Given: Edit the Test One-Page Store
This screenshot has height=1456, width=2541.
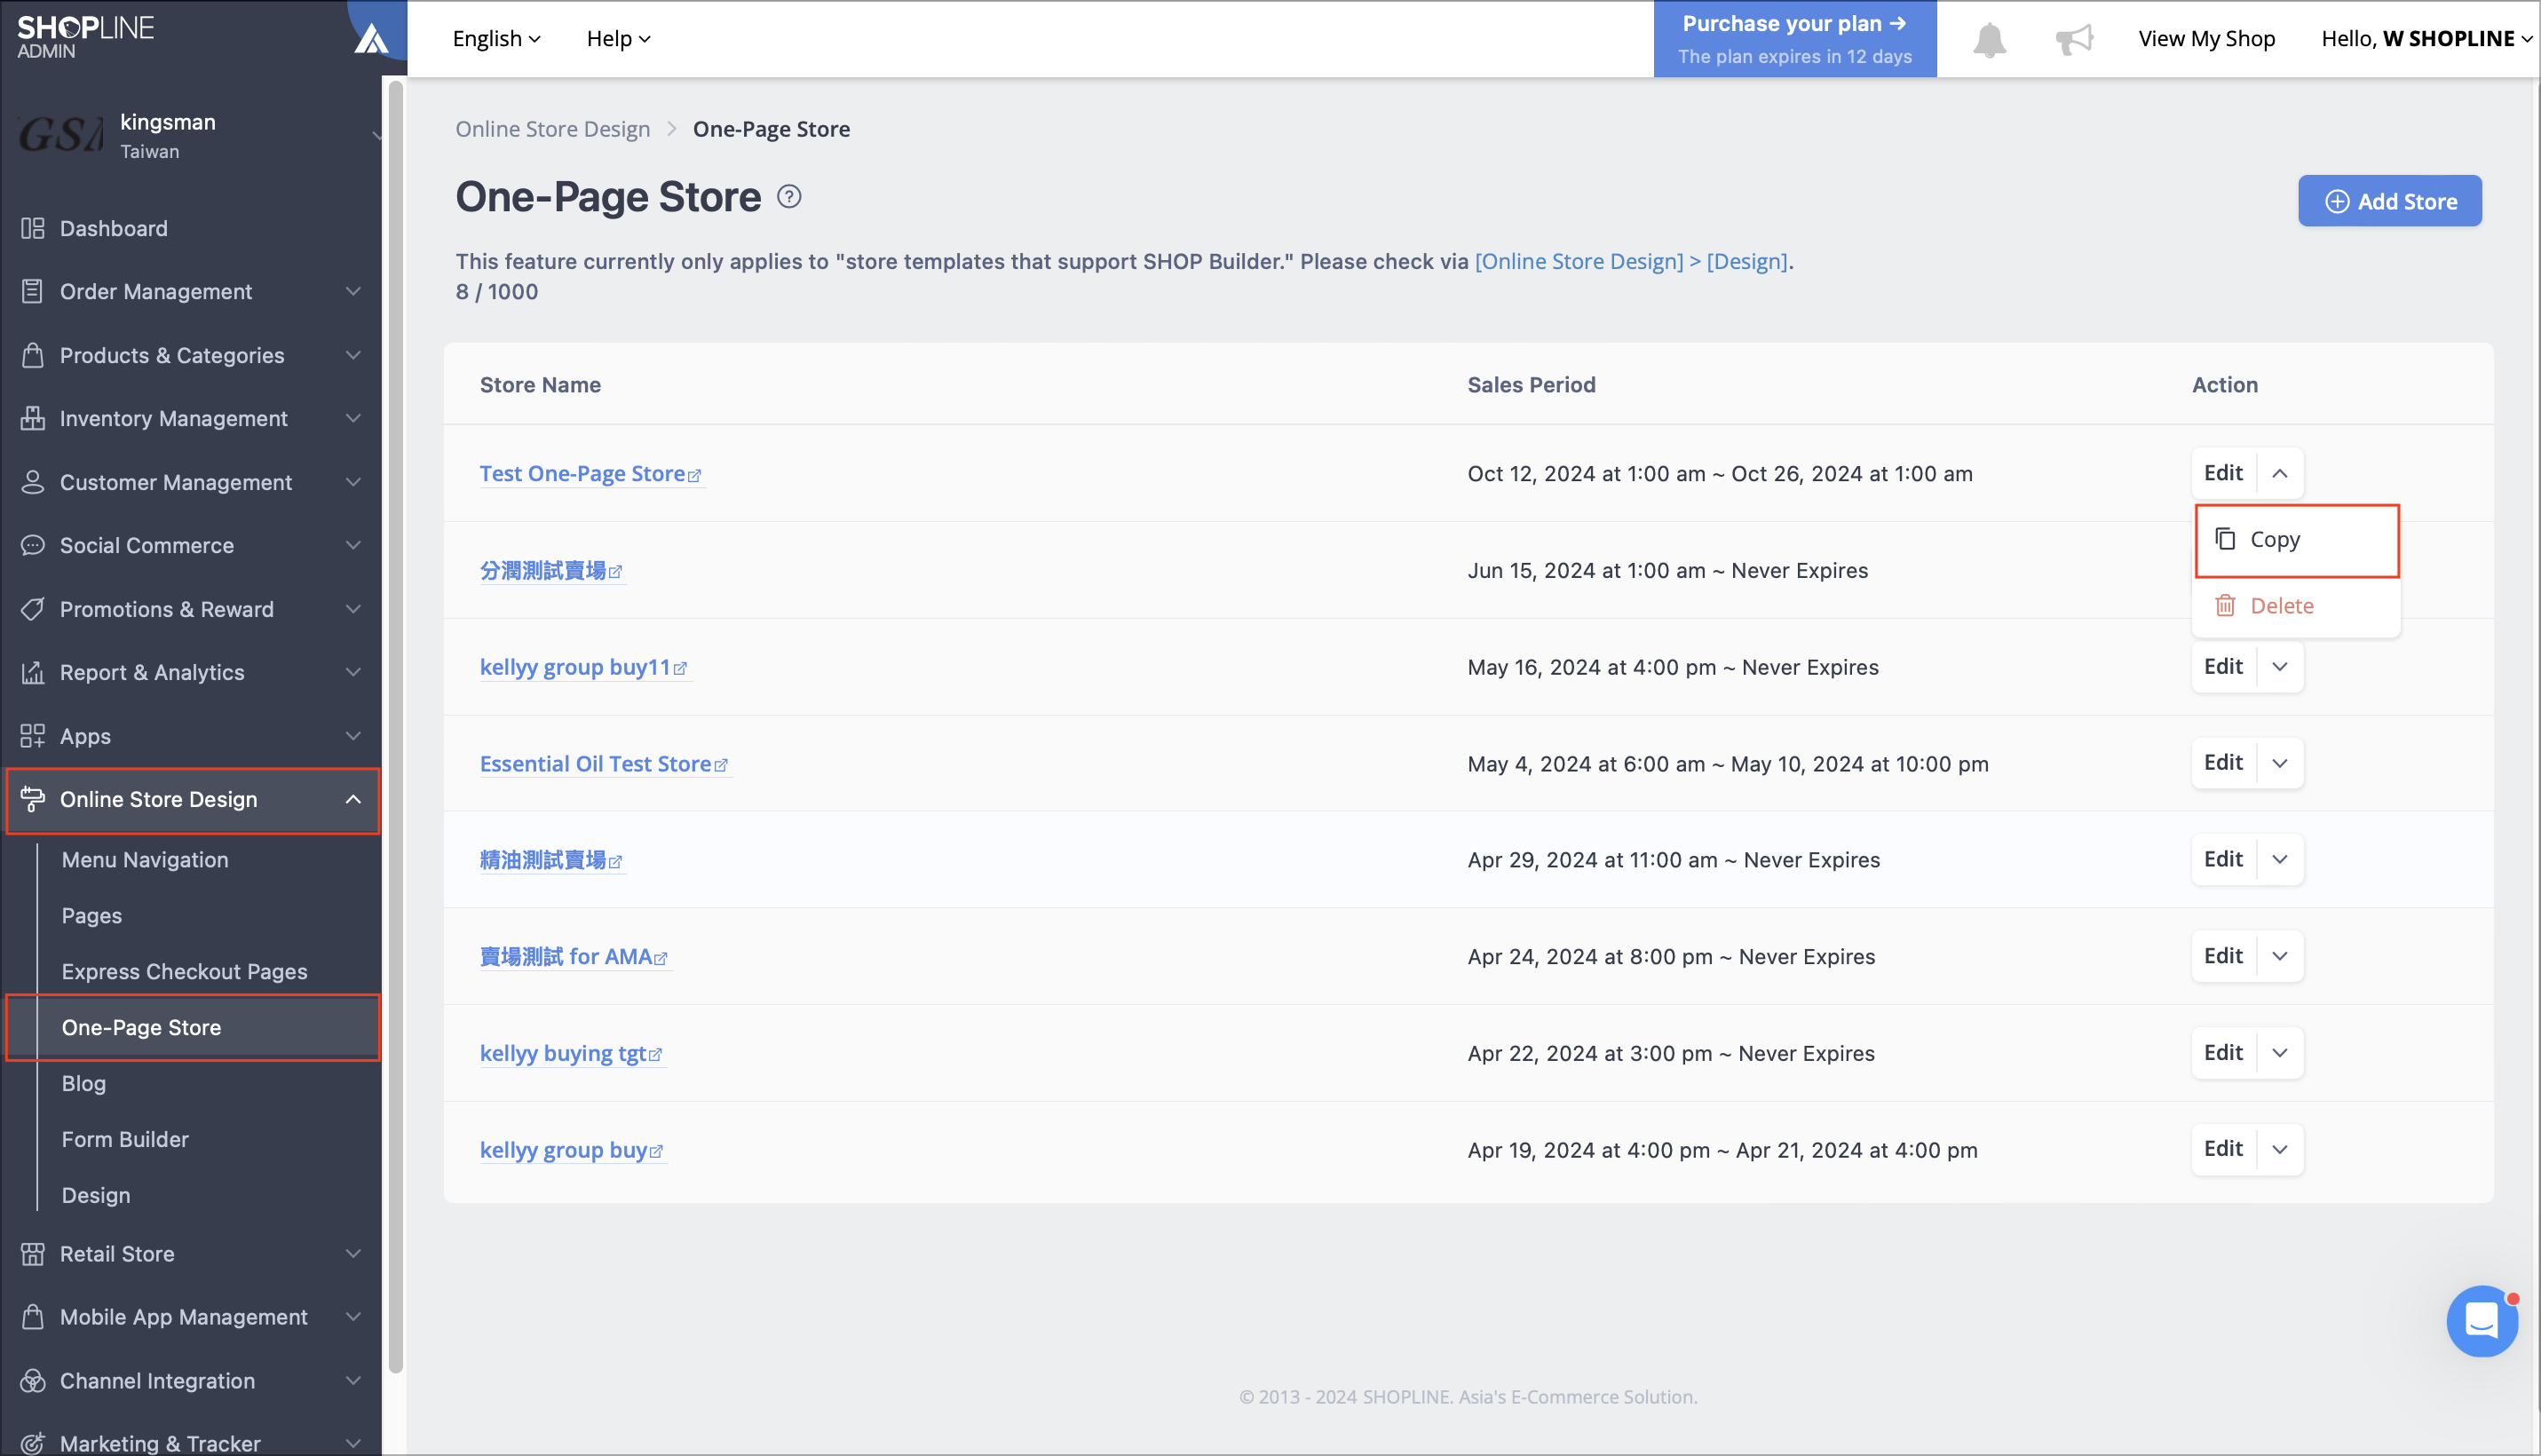Looking at the screenshot, I should [x=2223, y=473].
